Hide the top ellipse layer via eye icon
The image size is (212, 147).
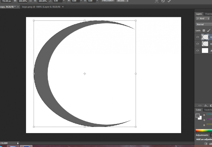click(x=198, y=37)
